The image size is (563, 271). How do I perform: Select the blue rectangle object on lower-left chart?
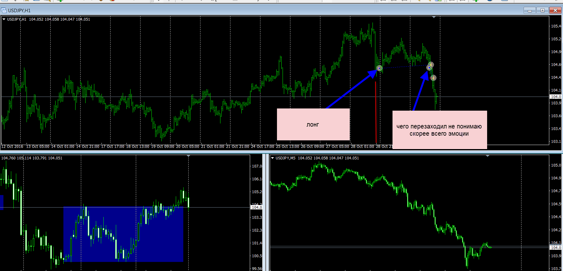(x=123, y=234)
